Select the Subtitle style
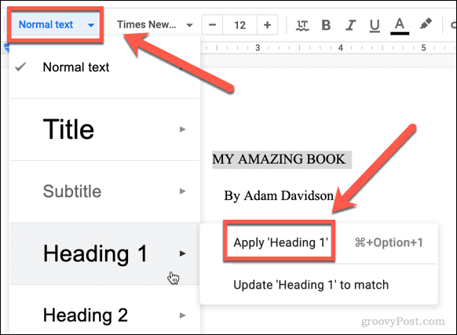 [104, 191]
